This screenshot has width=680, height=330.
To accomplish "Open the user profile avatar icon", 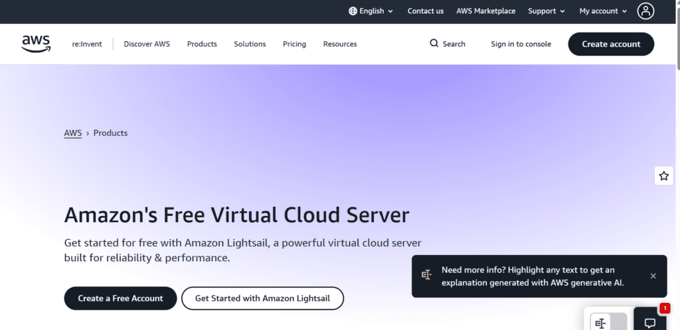I will [645, 11].
